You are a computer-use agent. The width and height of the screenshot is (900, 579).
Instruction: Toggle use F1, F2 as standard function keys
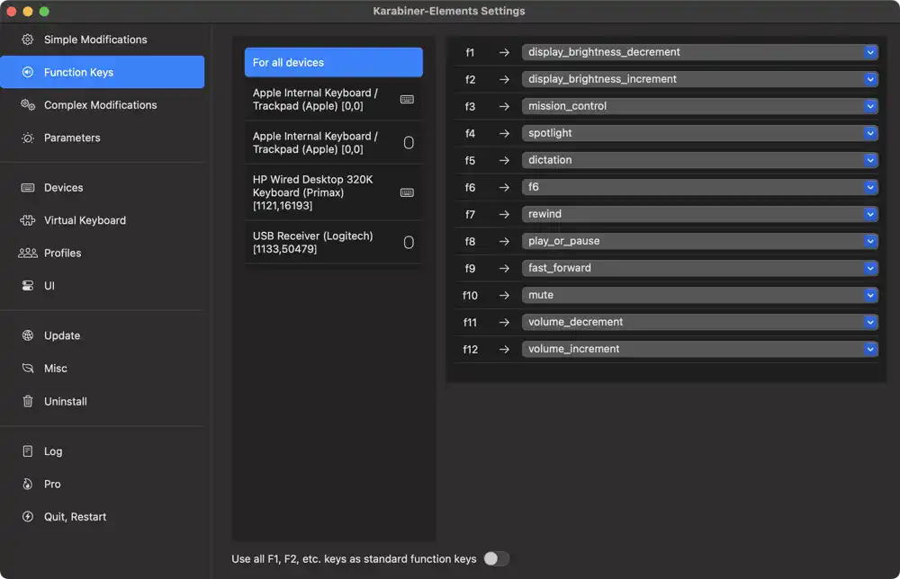[496, 559]
